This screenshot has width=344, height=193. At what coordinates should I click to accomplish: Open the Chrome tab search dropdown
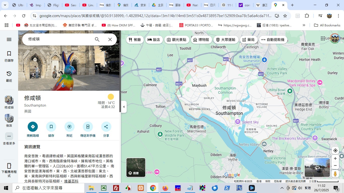pyautogui.click(x=5, y=5)
